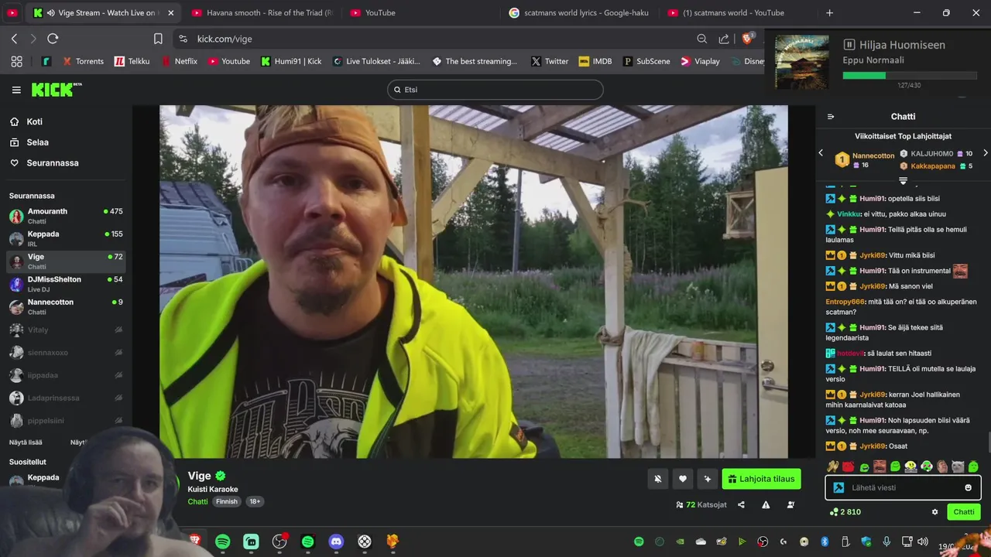Image resolution: width=991 pixels, height=557 pixels.
Task: Click the sparkle subscribe icon button
Action: [x=707, y=479]
